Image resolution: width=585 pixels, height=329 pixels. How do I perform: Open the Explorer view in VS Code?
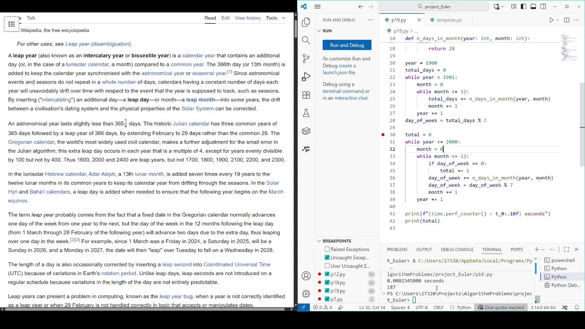tap(306, 22)
